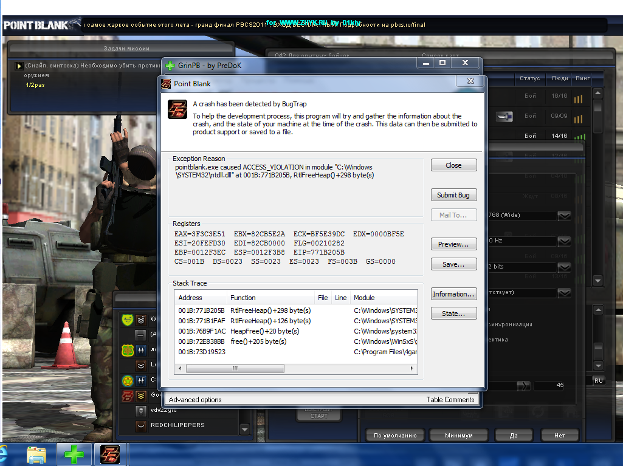Click the Submit Bug button
Screen dimensions: 623x466
point(454,195)
